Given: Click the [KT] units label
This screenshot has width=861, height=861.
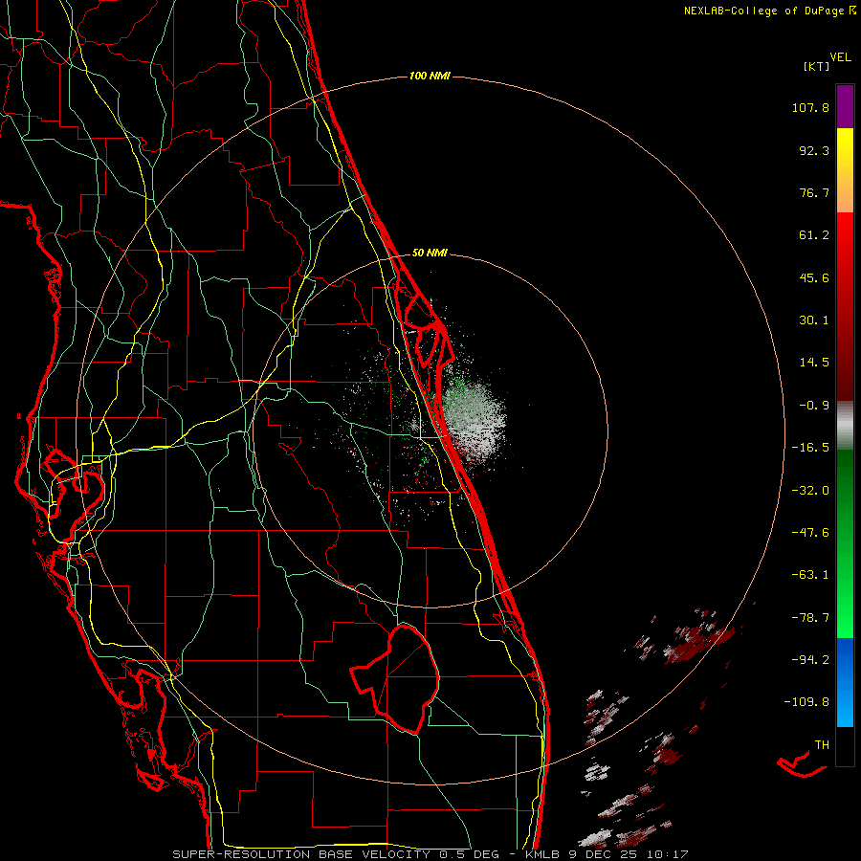Looking at the screenshot, I should 817,66.
